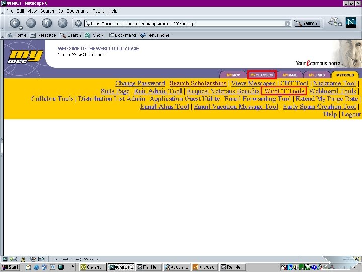Click the Composer icon in the status bar

click(x=33, y=259)
